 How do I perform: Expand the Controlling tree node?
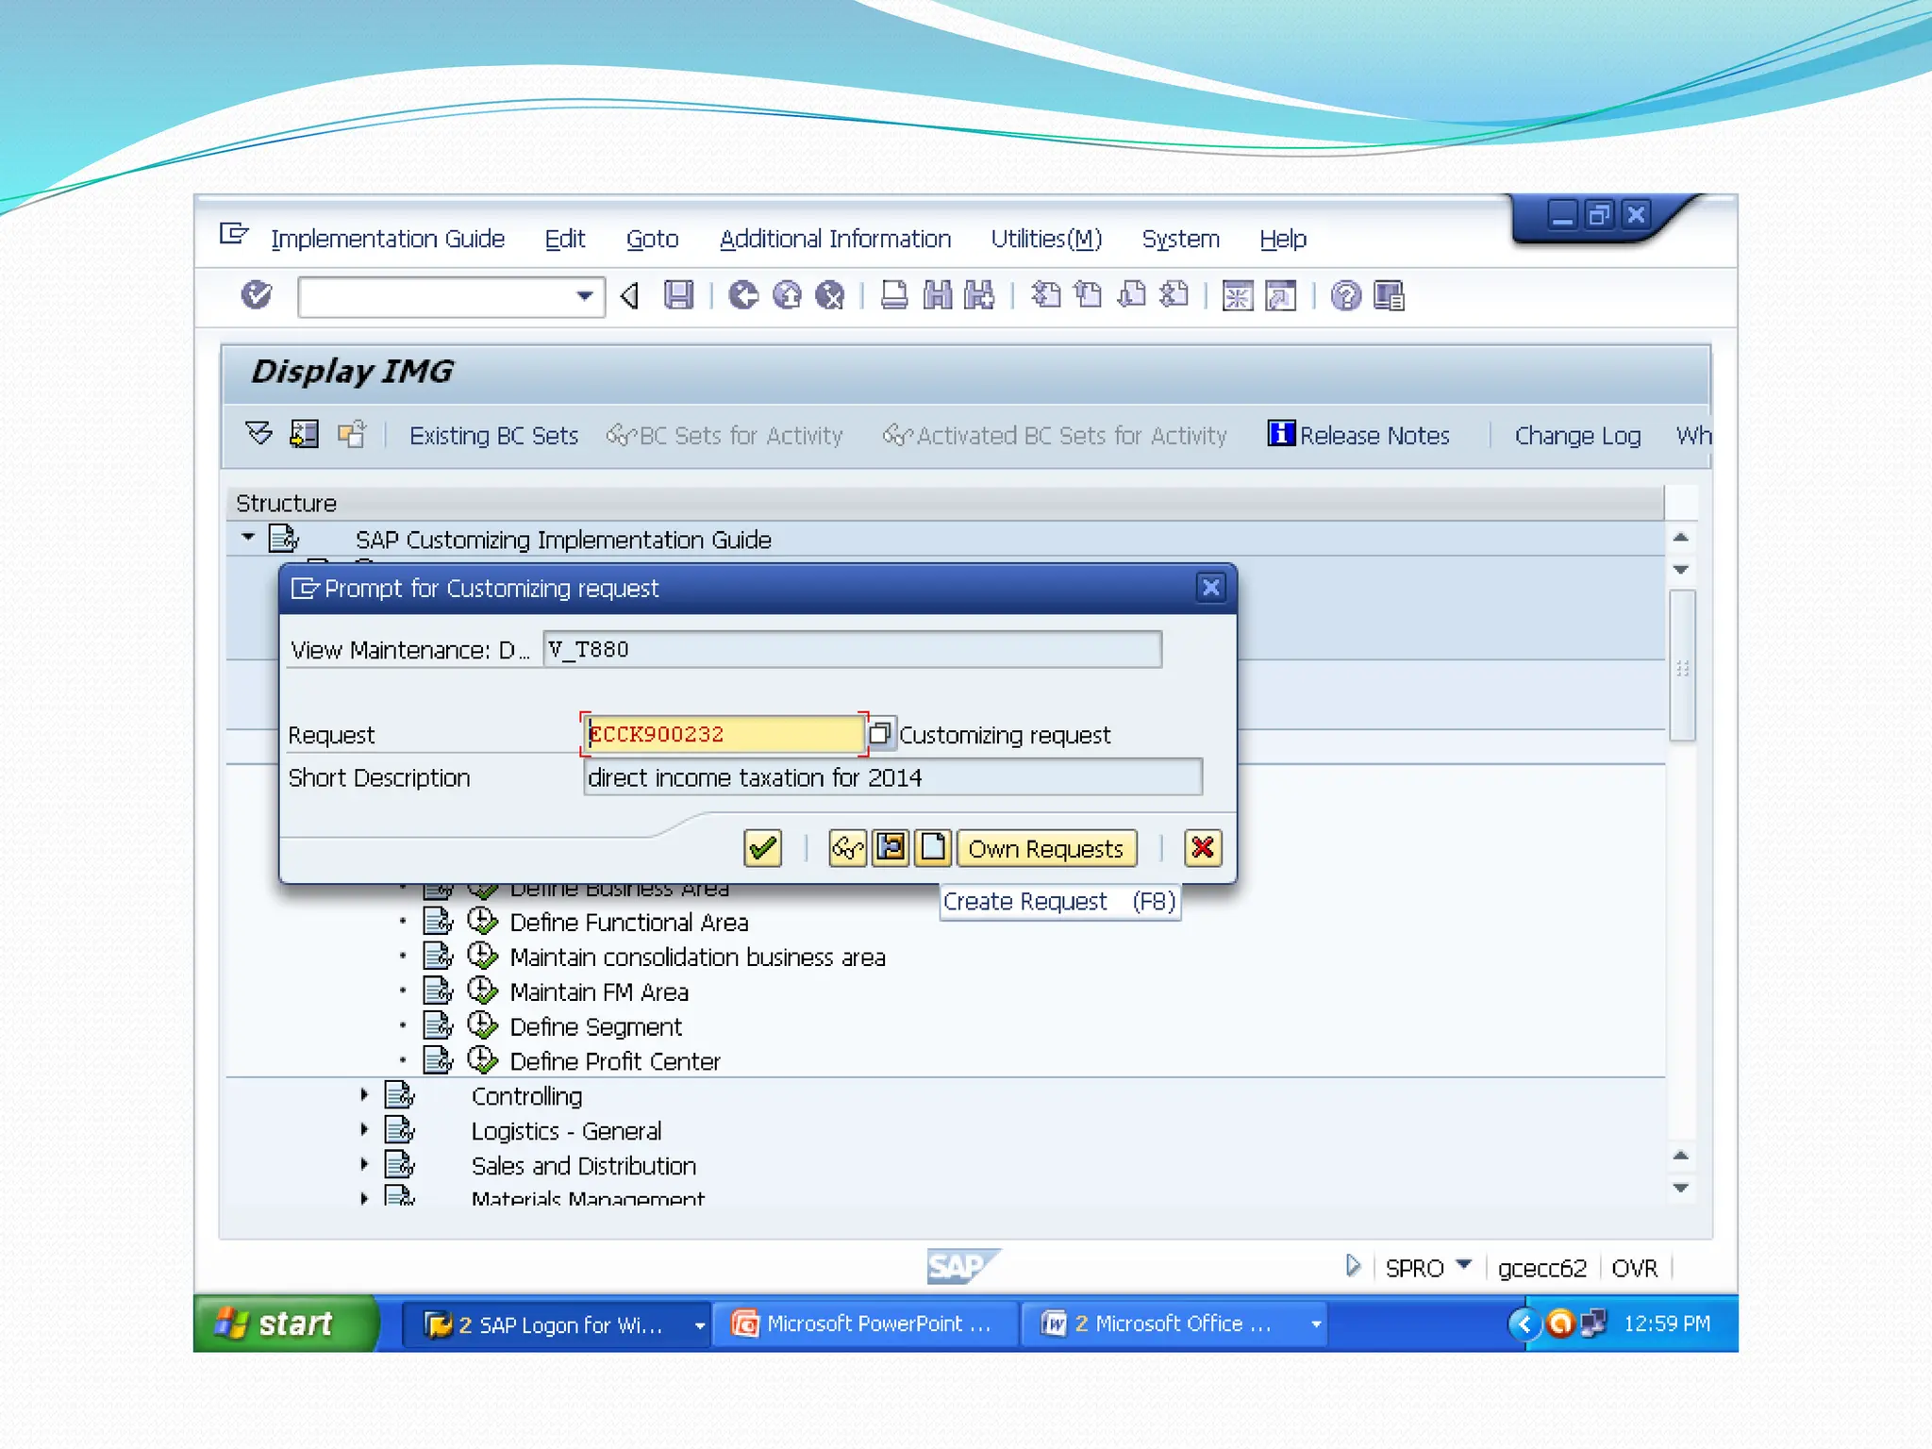(365, 1095)
